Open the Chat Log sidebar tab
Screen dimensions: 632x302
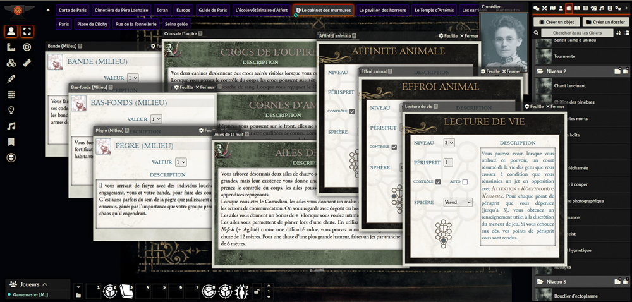point(536,8)
